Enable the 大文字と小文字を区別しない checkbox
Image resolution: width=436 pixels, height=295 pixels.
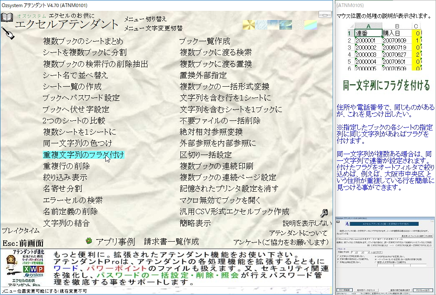[x=338, y=256]
